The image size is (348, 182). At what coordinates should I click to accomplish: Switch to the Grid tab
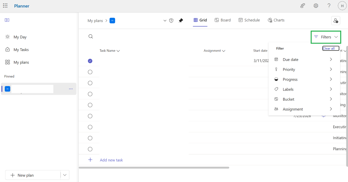tap(200, 20)
